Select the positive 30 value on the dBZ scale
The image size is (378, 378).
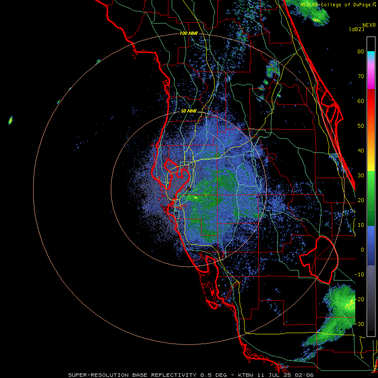coord(361,175)
